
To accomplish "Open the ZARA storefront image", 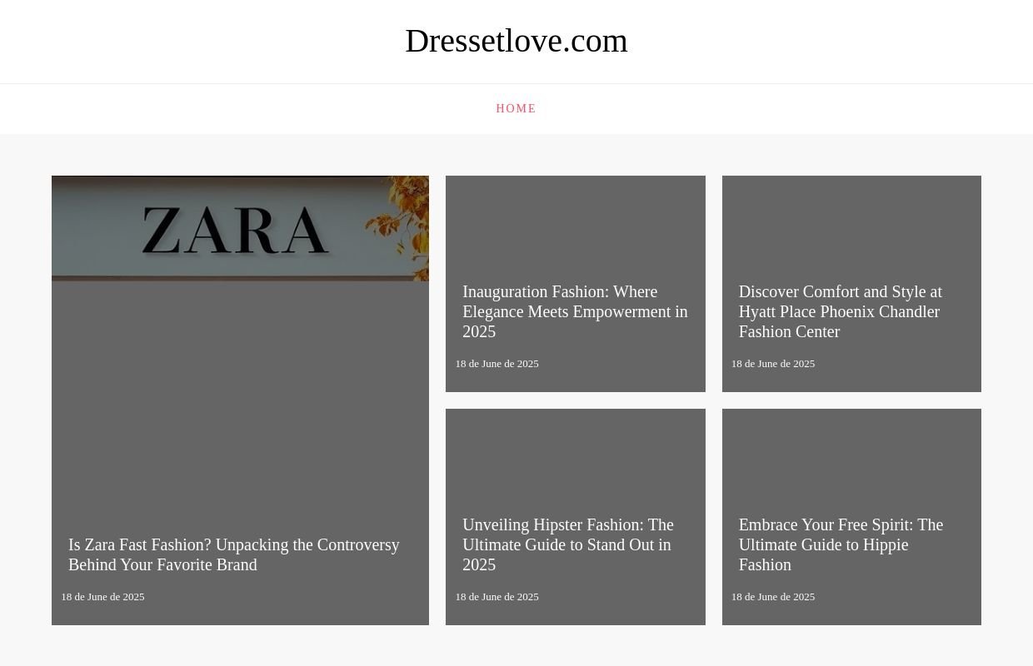I will click(x=240, y=228).
